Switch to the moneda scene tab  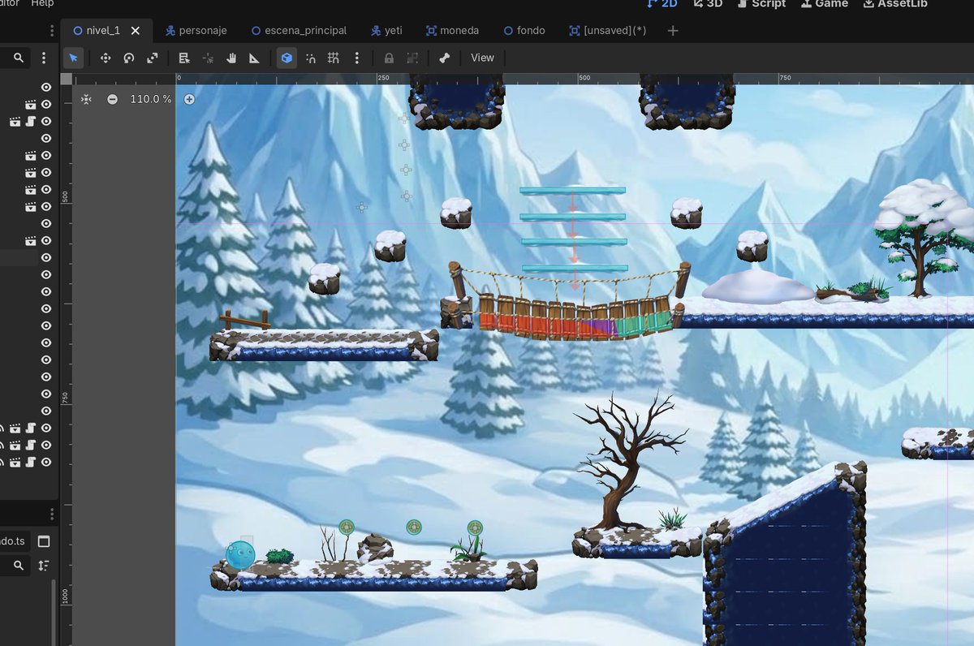452,31
